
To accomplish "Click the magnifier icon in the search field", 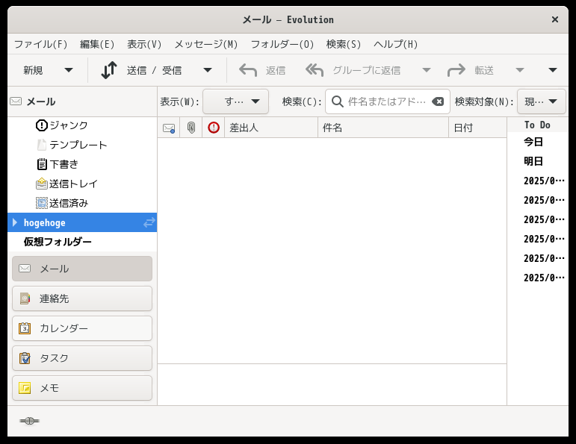I will [x=337, y=101].
